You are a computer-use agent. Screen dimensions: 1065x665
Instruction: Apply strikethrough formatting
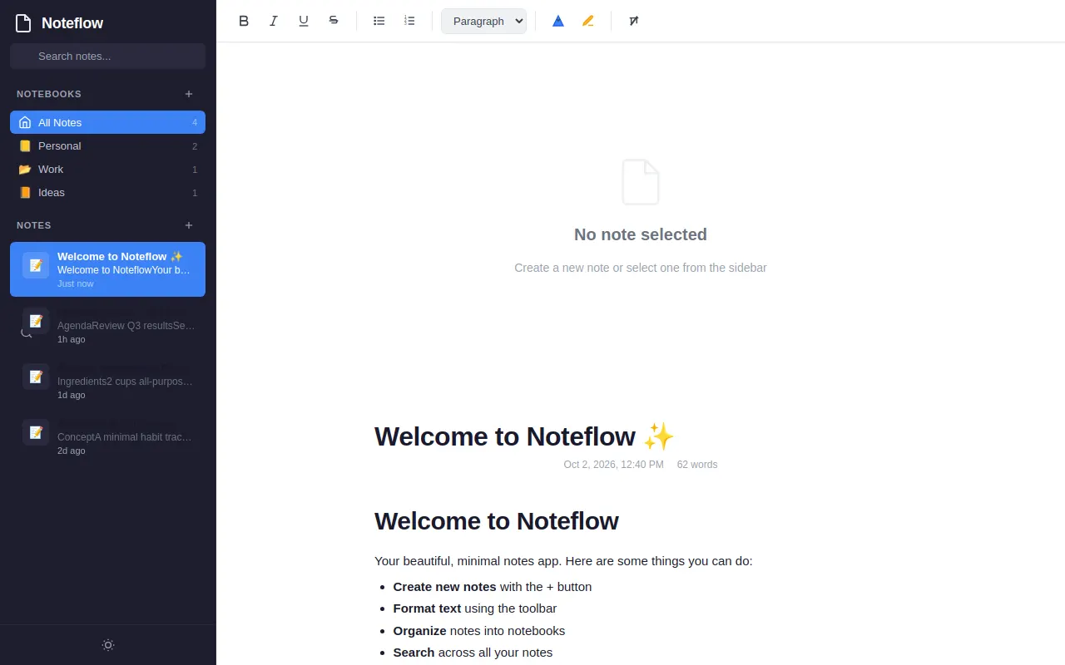[x=334, y=21]
